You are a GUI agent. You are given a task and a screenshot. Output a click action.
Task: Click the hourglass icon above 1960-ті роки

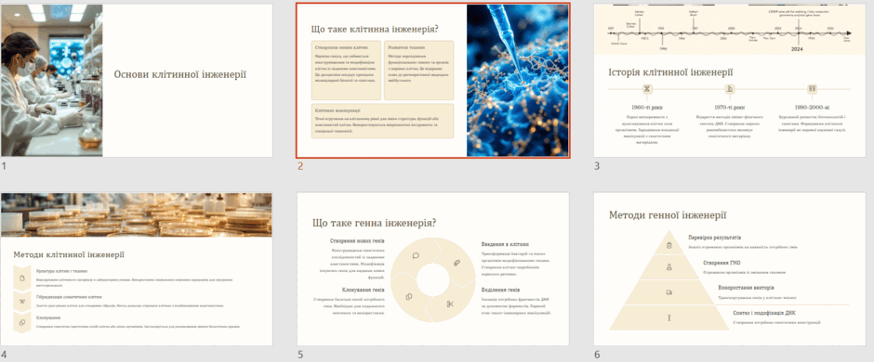tap(647, 89)
